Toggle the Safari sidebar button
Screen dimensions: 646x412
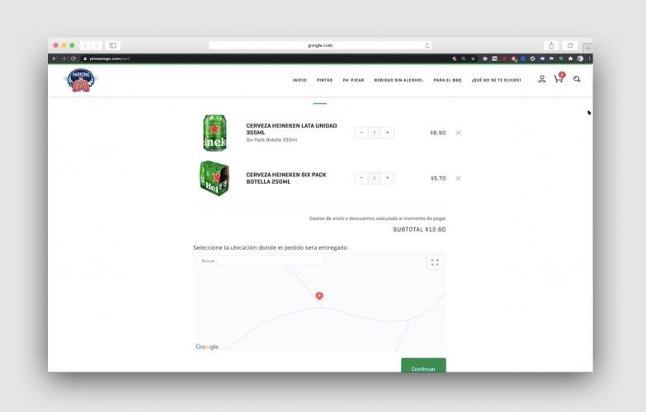click(113, 45)
